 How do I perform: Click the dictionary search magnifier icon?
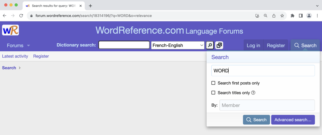210,45
